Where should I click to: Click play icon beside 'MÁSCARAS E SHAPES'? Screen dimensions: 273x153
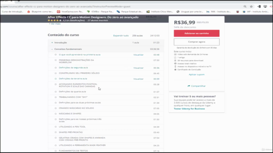(x=55, y=114)
